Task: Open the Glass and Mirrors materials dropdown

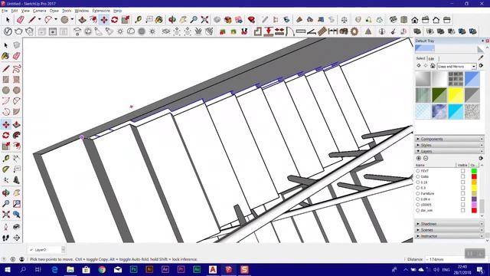Action: tap(456, 67)
